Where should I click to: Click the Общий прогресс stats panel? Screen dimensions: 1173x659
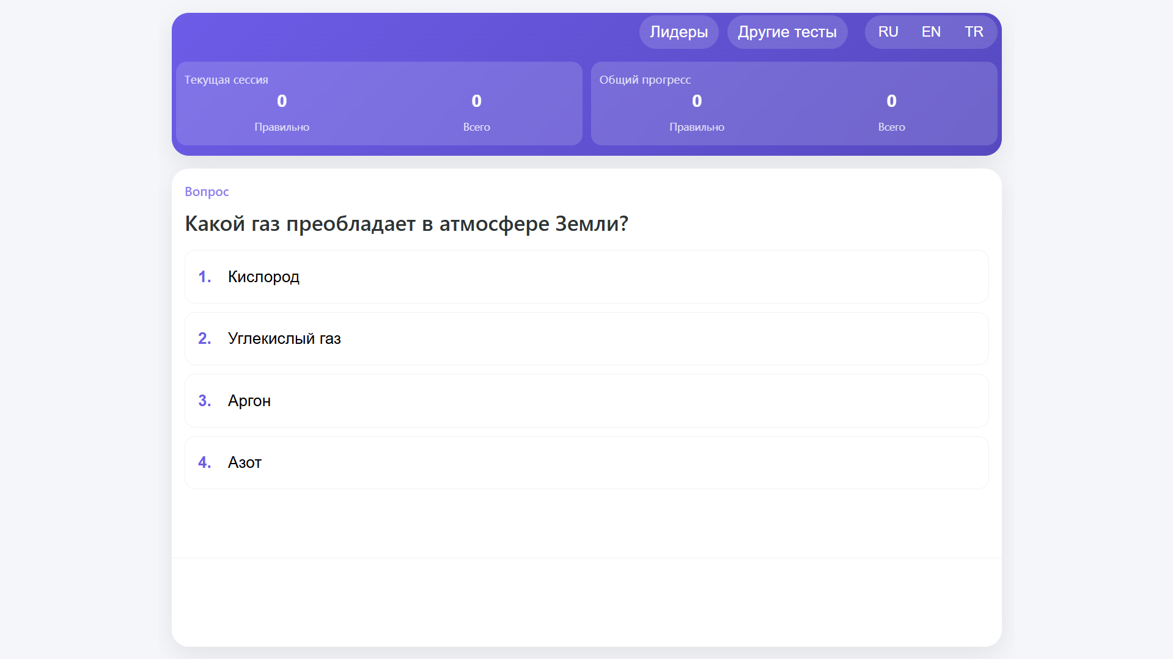pos(793,103)
